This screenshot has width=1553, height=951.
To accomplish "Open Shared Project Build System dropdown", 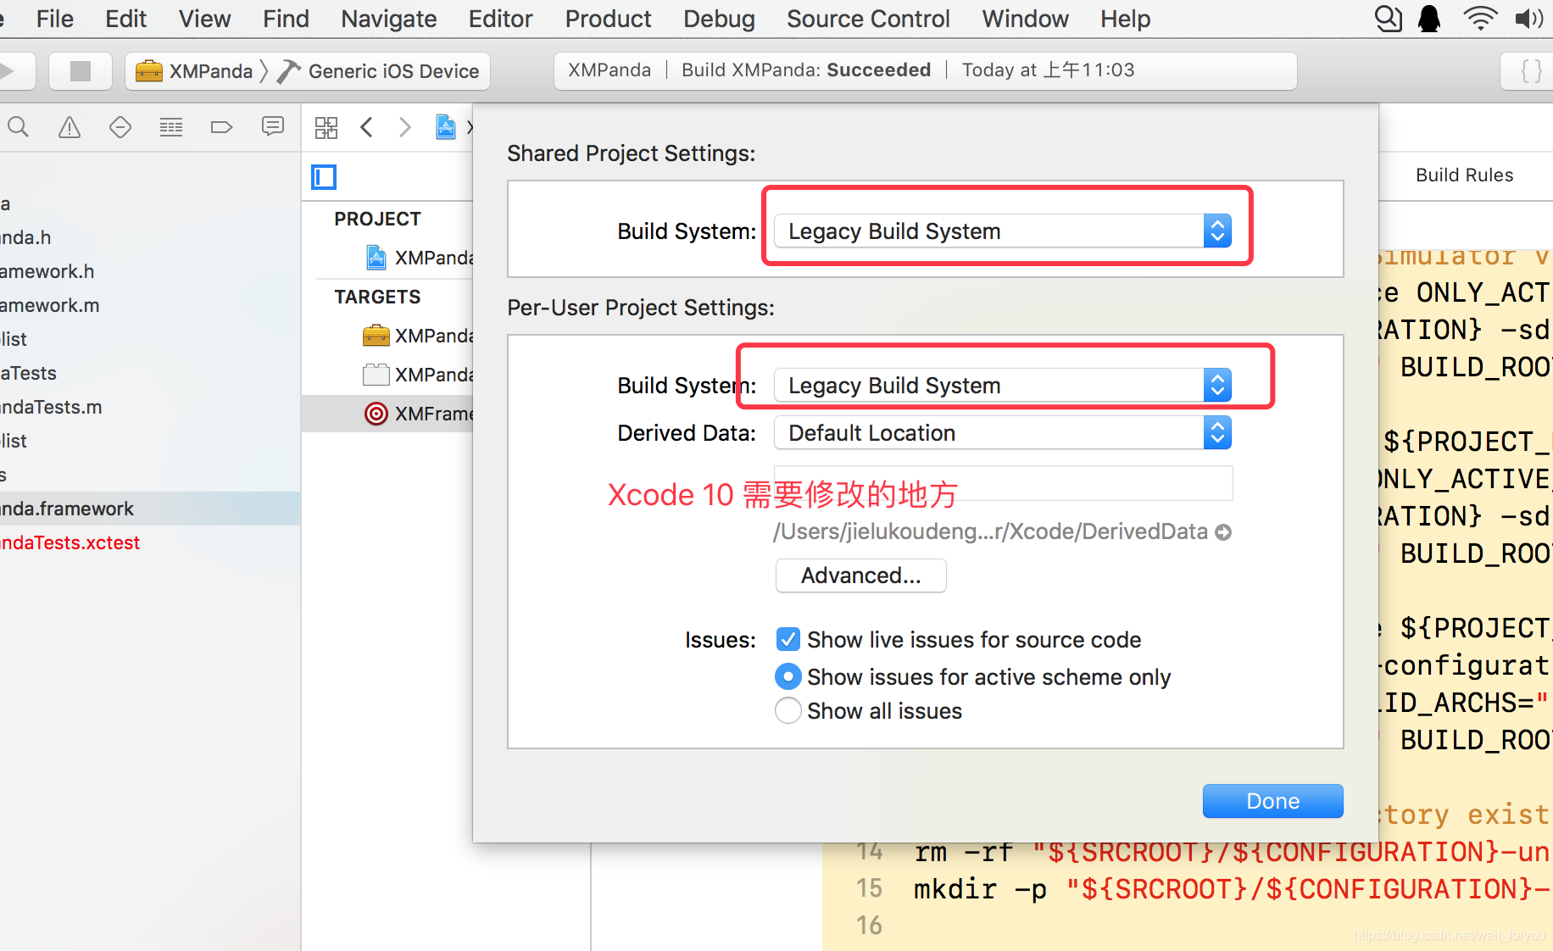I will click(1003, 231).
